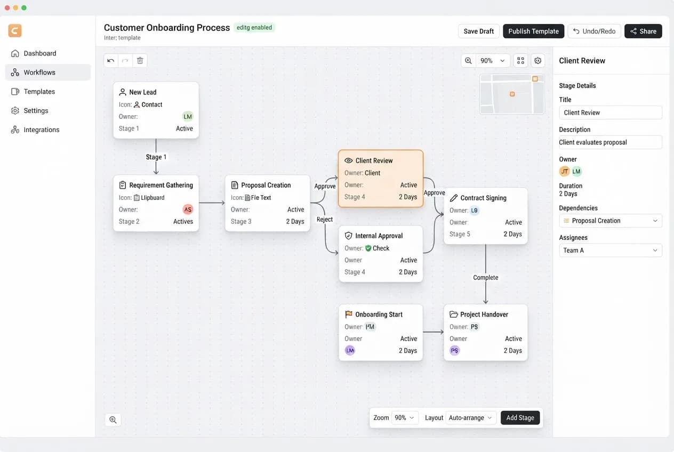Open Templates in sidebar
Viewport: 674px width, 452px height.
point(48,92)
